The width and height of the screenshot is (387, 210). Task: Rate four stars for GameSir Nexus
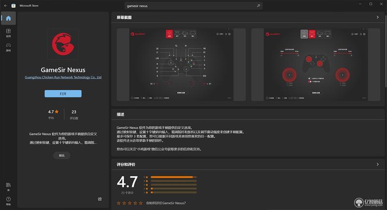pos(135,203)
